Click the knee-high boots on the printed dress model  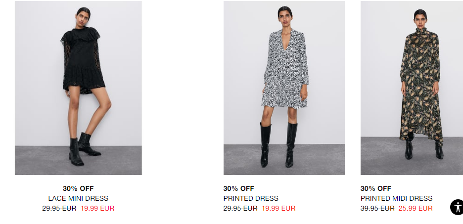click(x=278, y=144)
